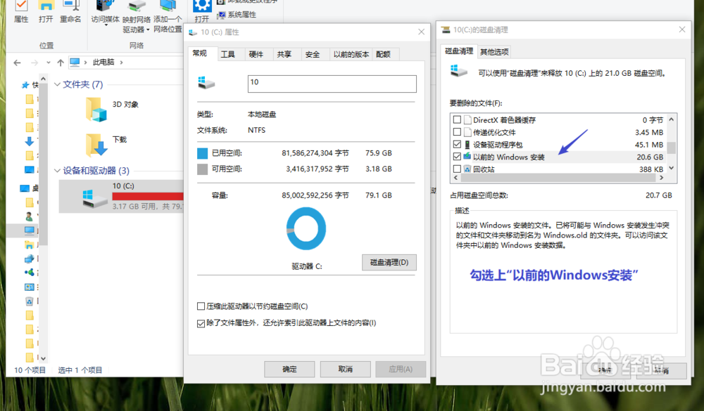
Task: Click the up-one-level arrow in Explorer
Action: point(61,63)
